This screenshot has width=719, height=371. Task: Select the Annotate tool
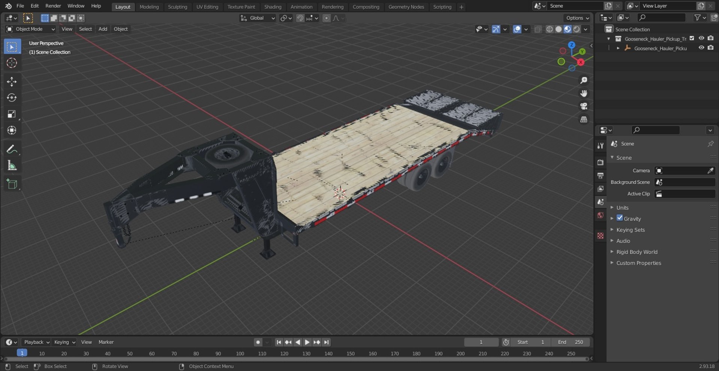tap(12, 149)
